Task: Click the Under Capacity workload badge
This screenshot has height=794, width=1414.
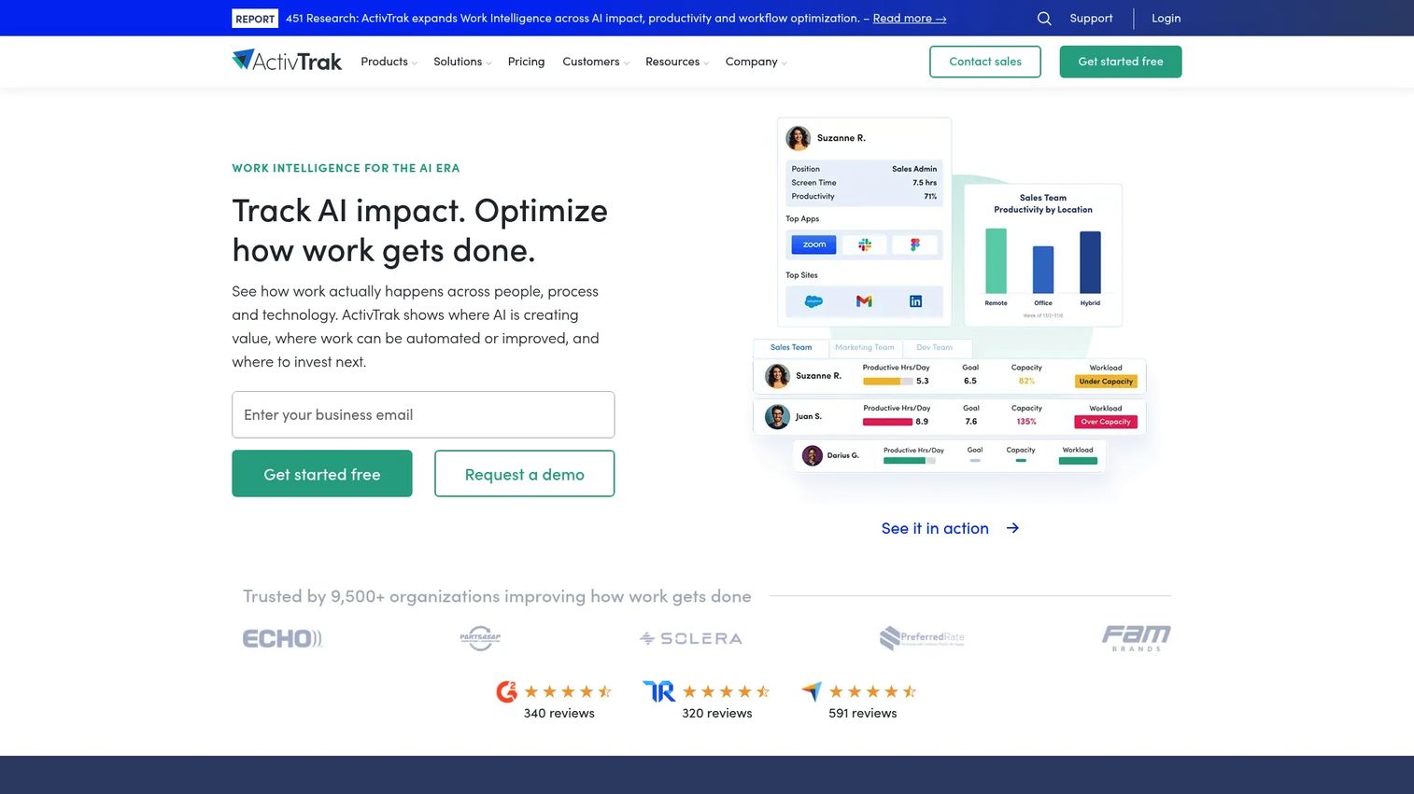Action: point(1106,382)
